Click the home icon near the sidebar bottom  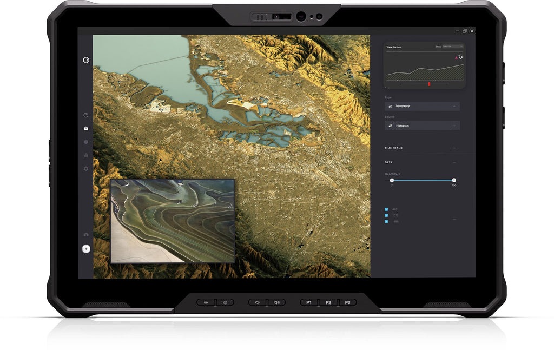click(85, 234)
